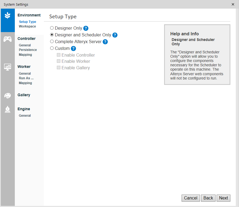
Task: Click the Back button
Action: (208, 198)
